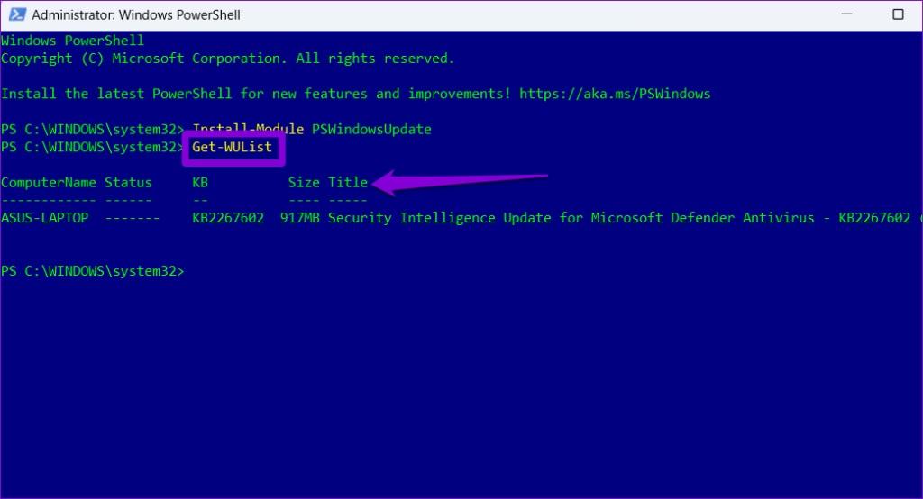Click the ComputerName column header
The height and width of the screenshot is (499, 923).
[x=49, y=183]
